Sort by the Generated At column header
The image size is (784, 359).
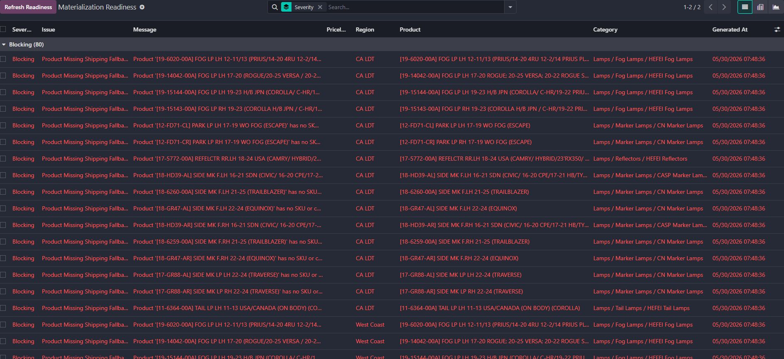[x=730, y=29]
